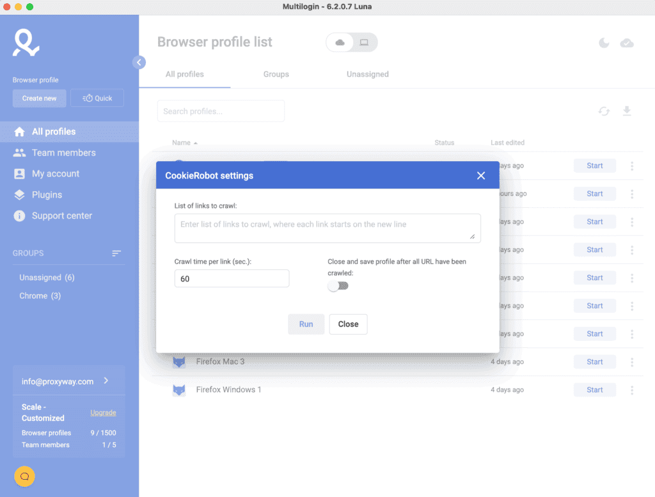Collapse the sidebar with the chevron
This screenshot has height=497, width=655.
[x=139, y=62]
